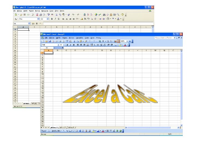This screenshot has height=150, width=200.
Task: Click 3-D style icon in drawing toolbar
Action: click(x=120, y=131)
